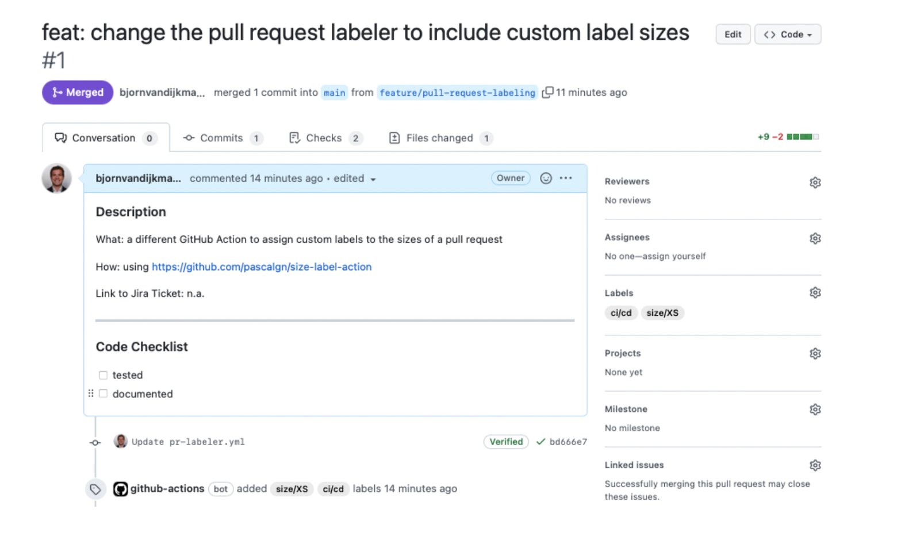Add an emoji reaction to the comment
Screen dimensions: 920x537
tap(546, 178)
